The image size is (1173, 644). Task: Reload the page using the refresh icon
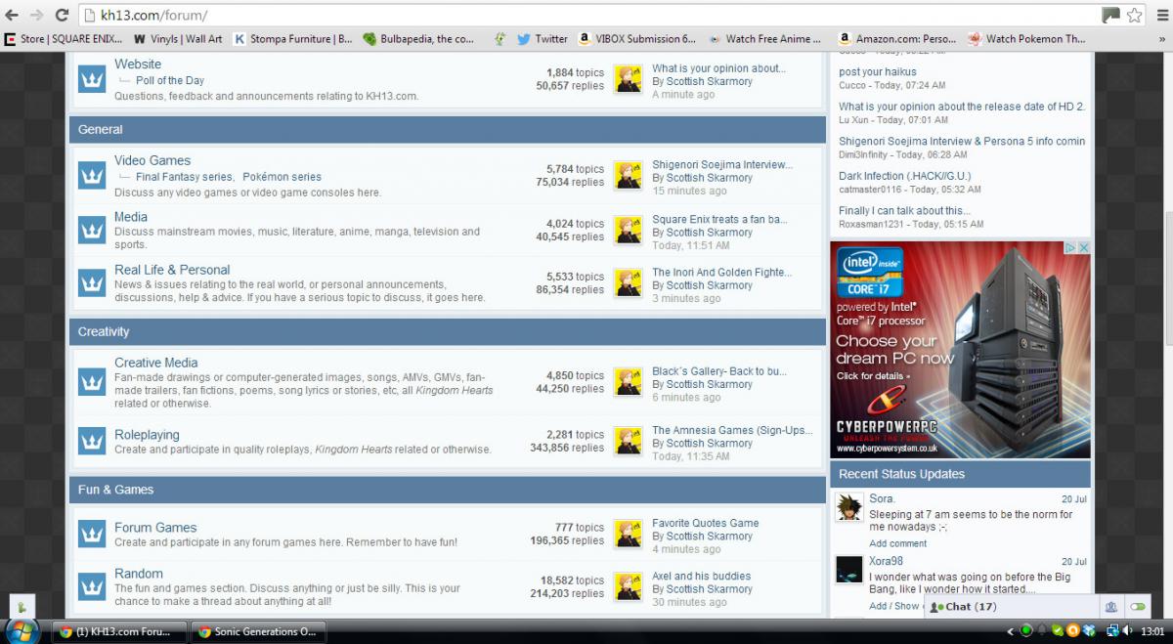tap(62, 16)
